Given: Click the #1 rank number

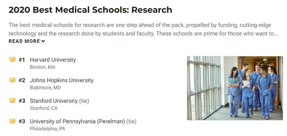Looking at the screenshot, I should click(x=22, y=60).
